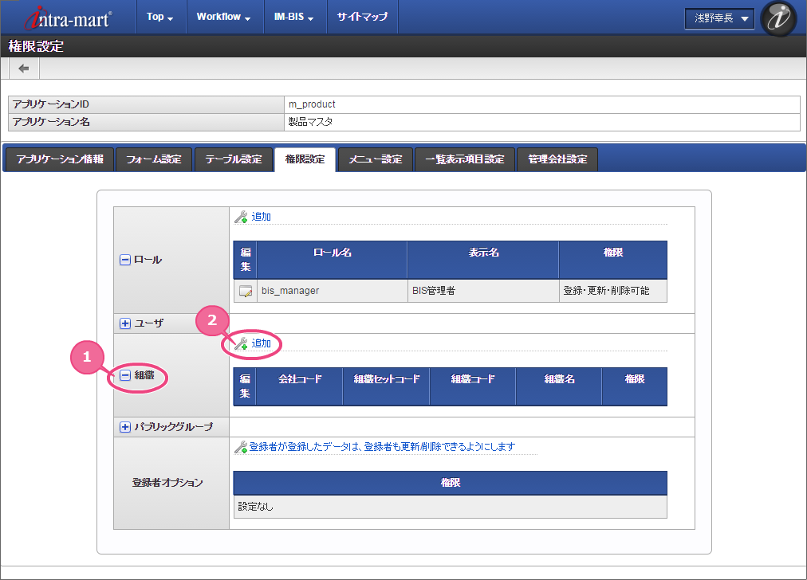Click the wrench icon beside the Role 追加 link
807x580 pixels.
(x=241, y=217)
